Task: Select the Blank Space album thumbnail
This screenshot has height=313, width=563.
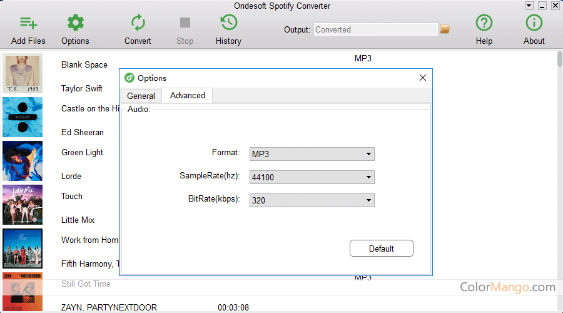Action: point(23,73)
